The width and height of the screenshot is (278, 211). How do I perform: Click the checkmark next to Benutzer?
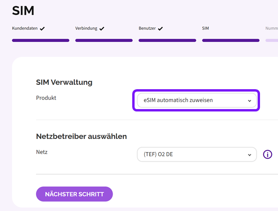(x=160, y=29)
